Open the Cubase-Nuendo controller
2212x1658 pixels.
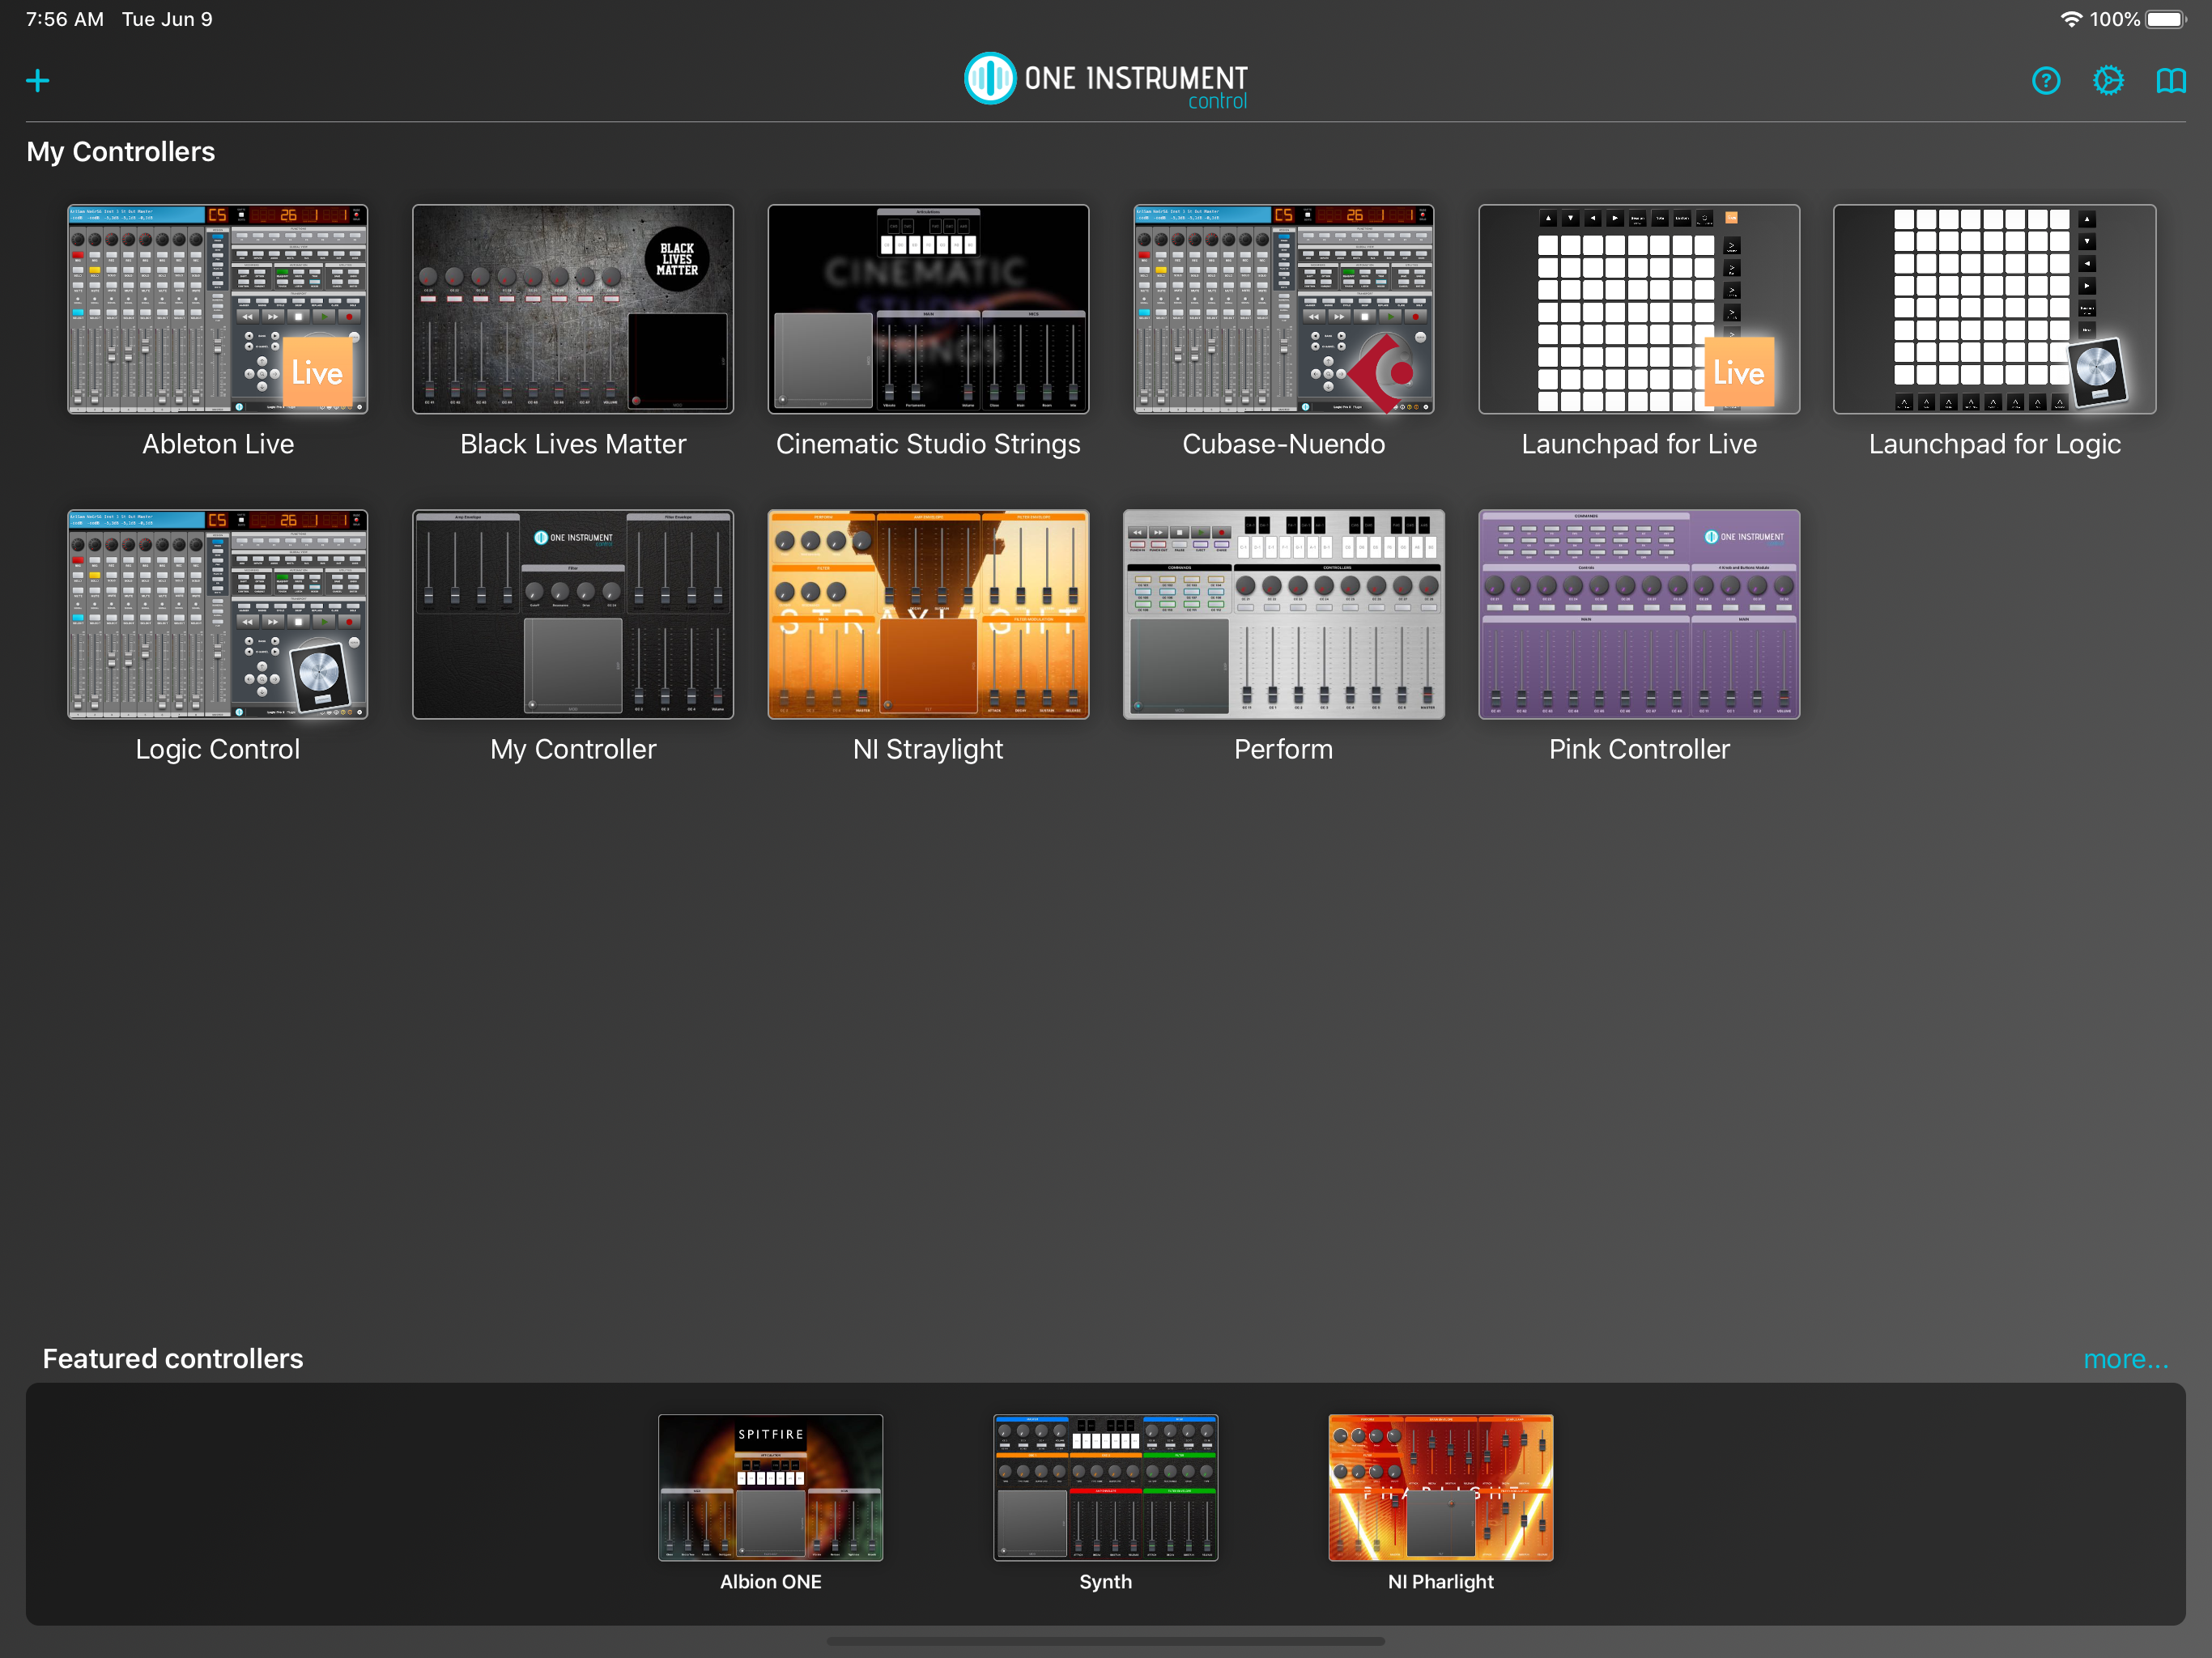pyautogui.click(x=1283, y=309)
